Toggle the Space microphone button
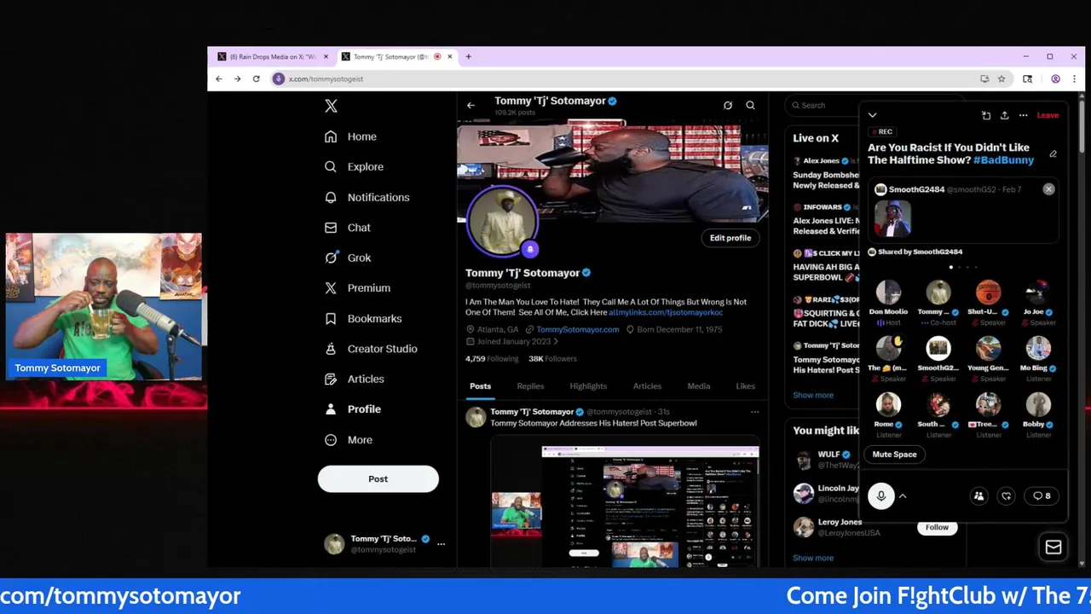The width and height of the screenshot is (1091, 614). click(880, 496)
